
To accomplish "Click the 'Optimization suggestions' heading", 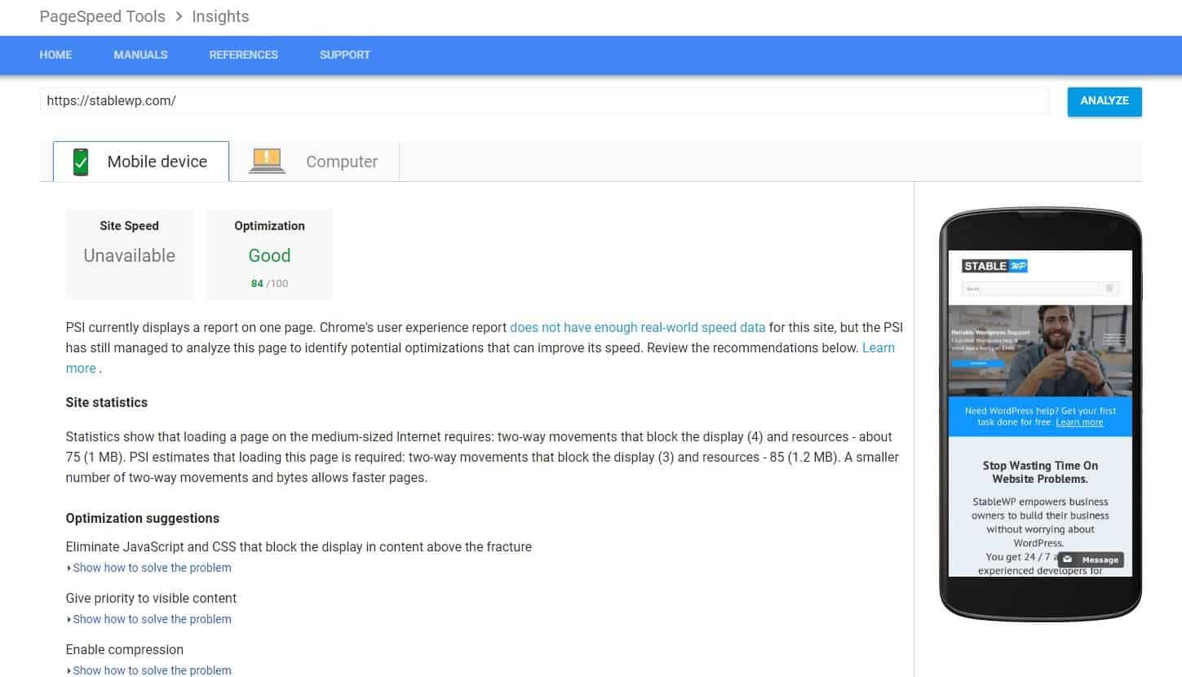I will (x=143, y=518).
